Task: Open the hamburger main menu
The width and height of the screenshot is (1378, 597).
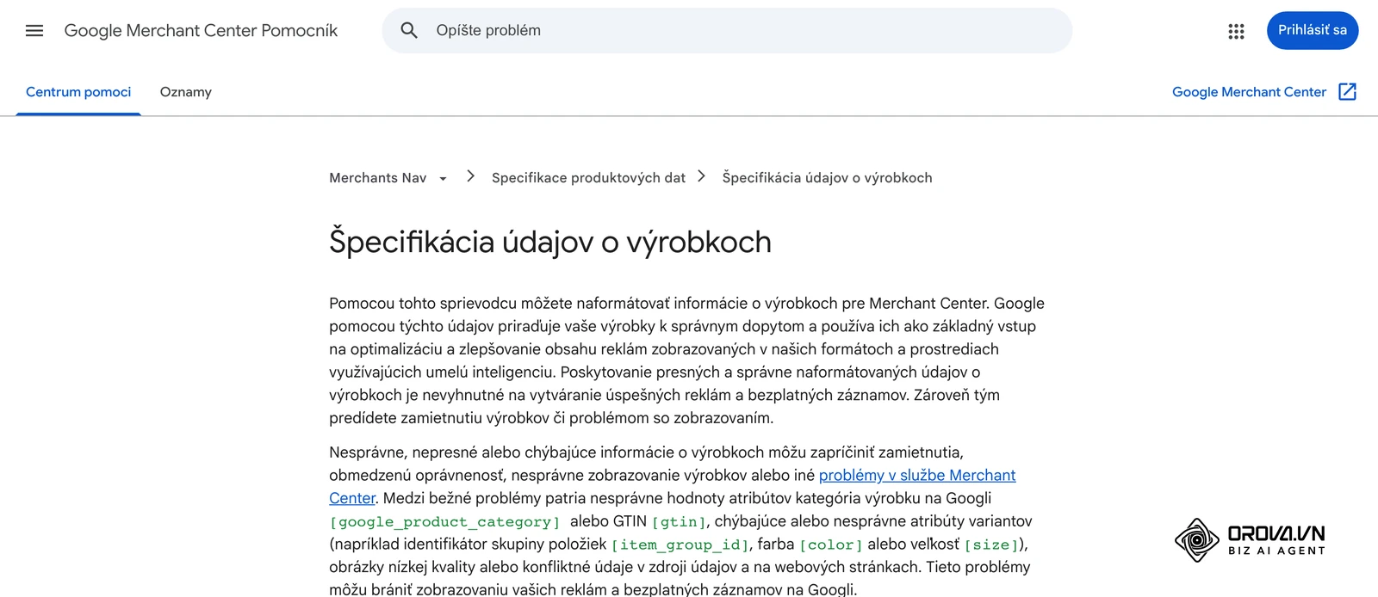Action: pyautogui.click(x=34, y=31)
